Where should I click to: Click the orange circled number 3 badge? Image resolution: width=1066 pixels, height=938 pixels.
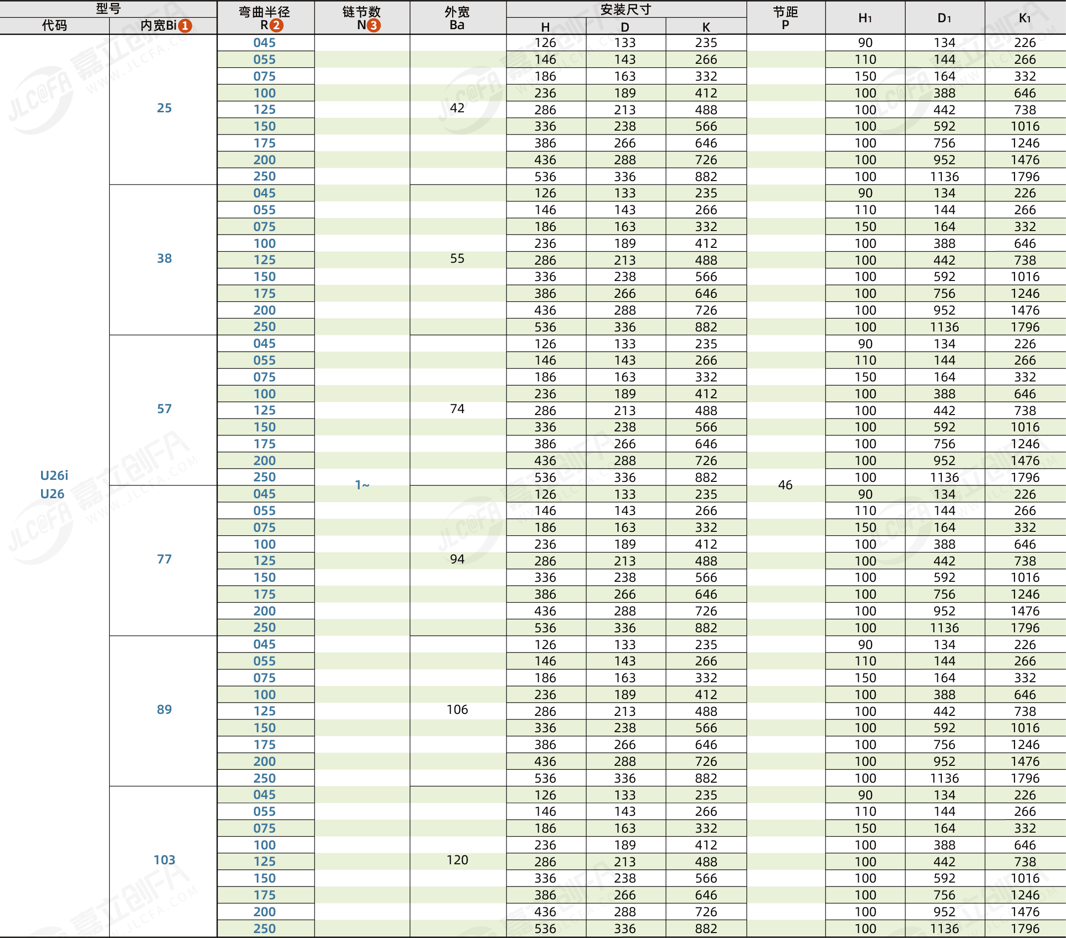[373, 26]
